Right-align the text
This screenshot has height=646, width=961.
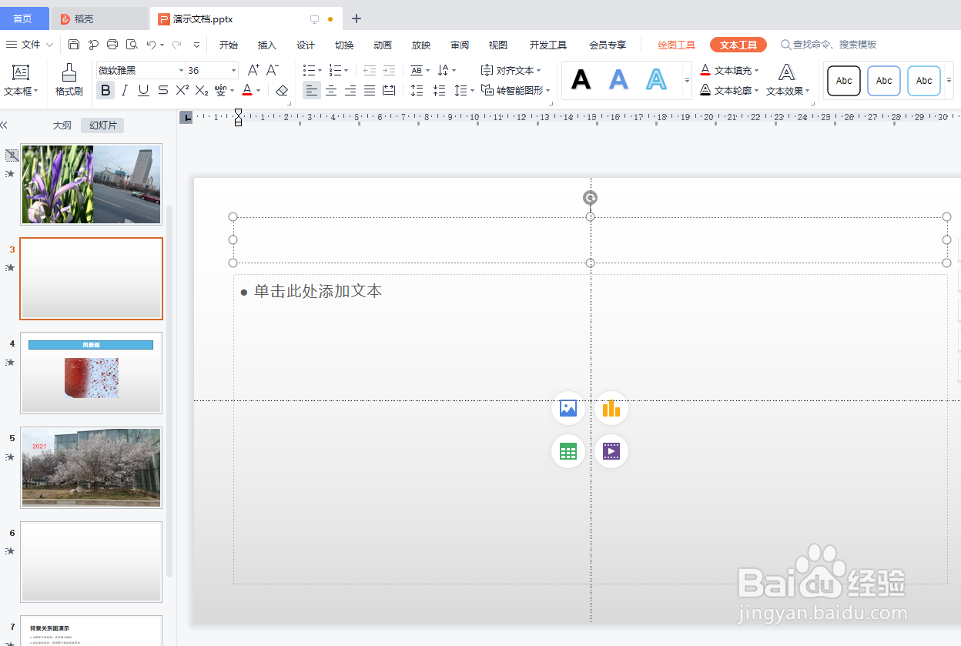pyautogui.click(x=350, y=90)
